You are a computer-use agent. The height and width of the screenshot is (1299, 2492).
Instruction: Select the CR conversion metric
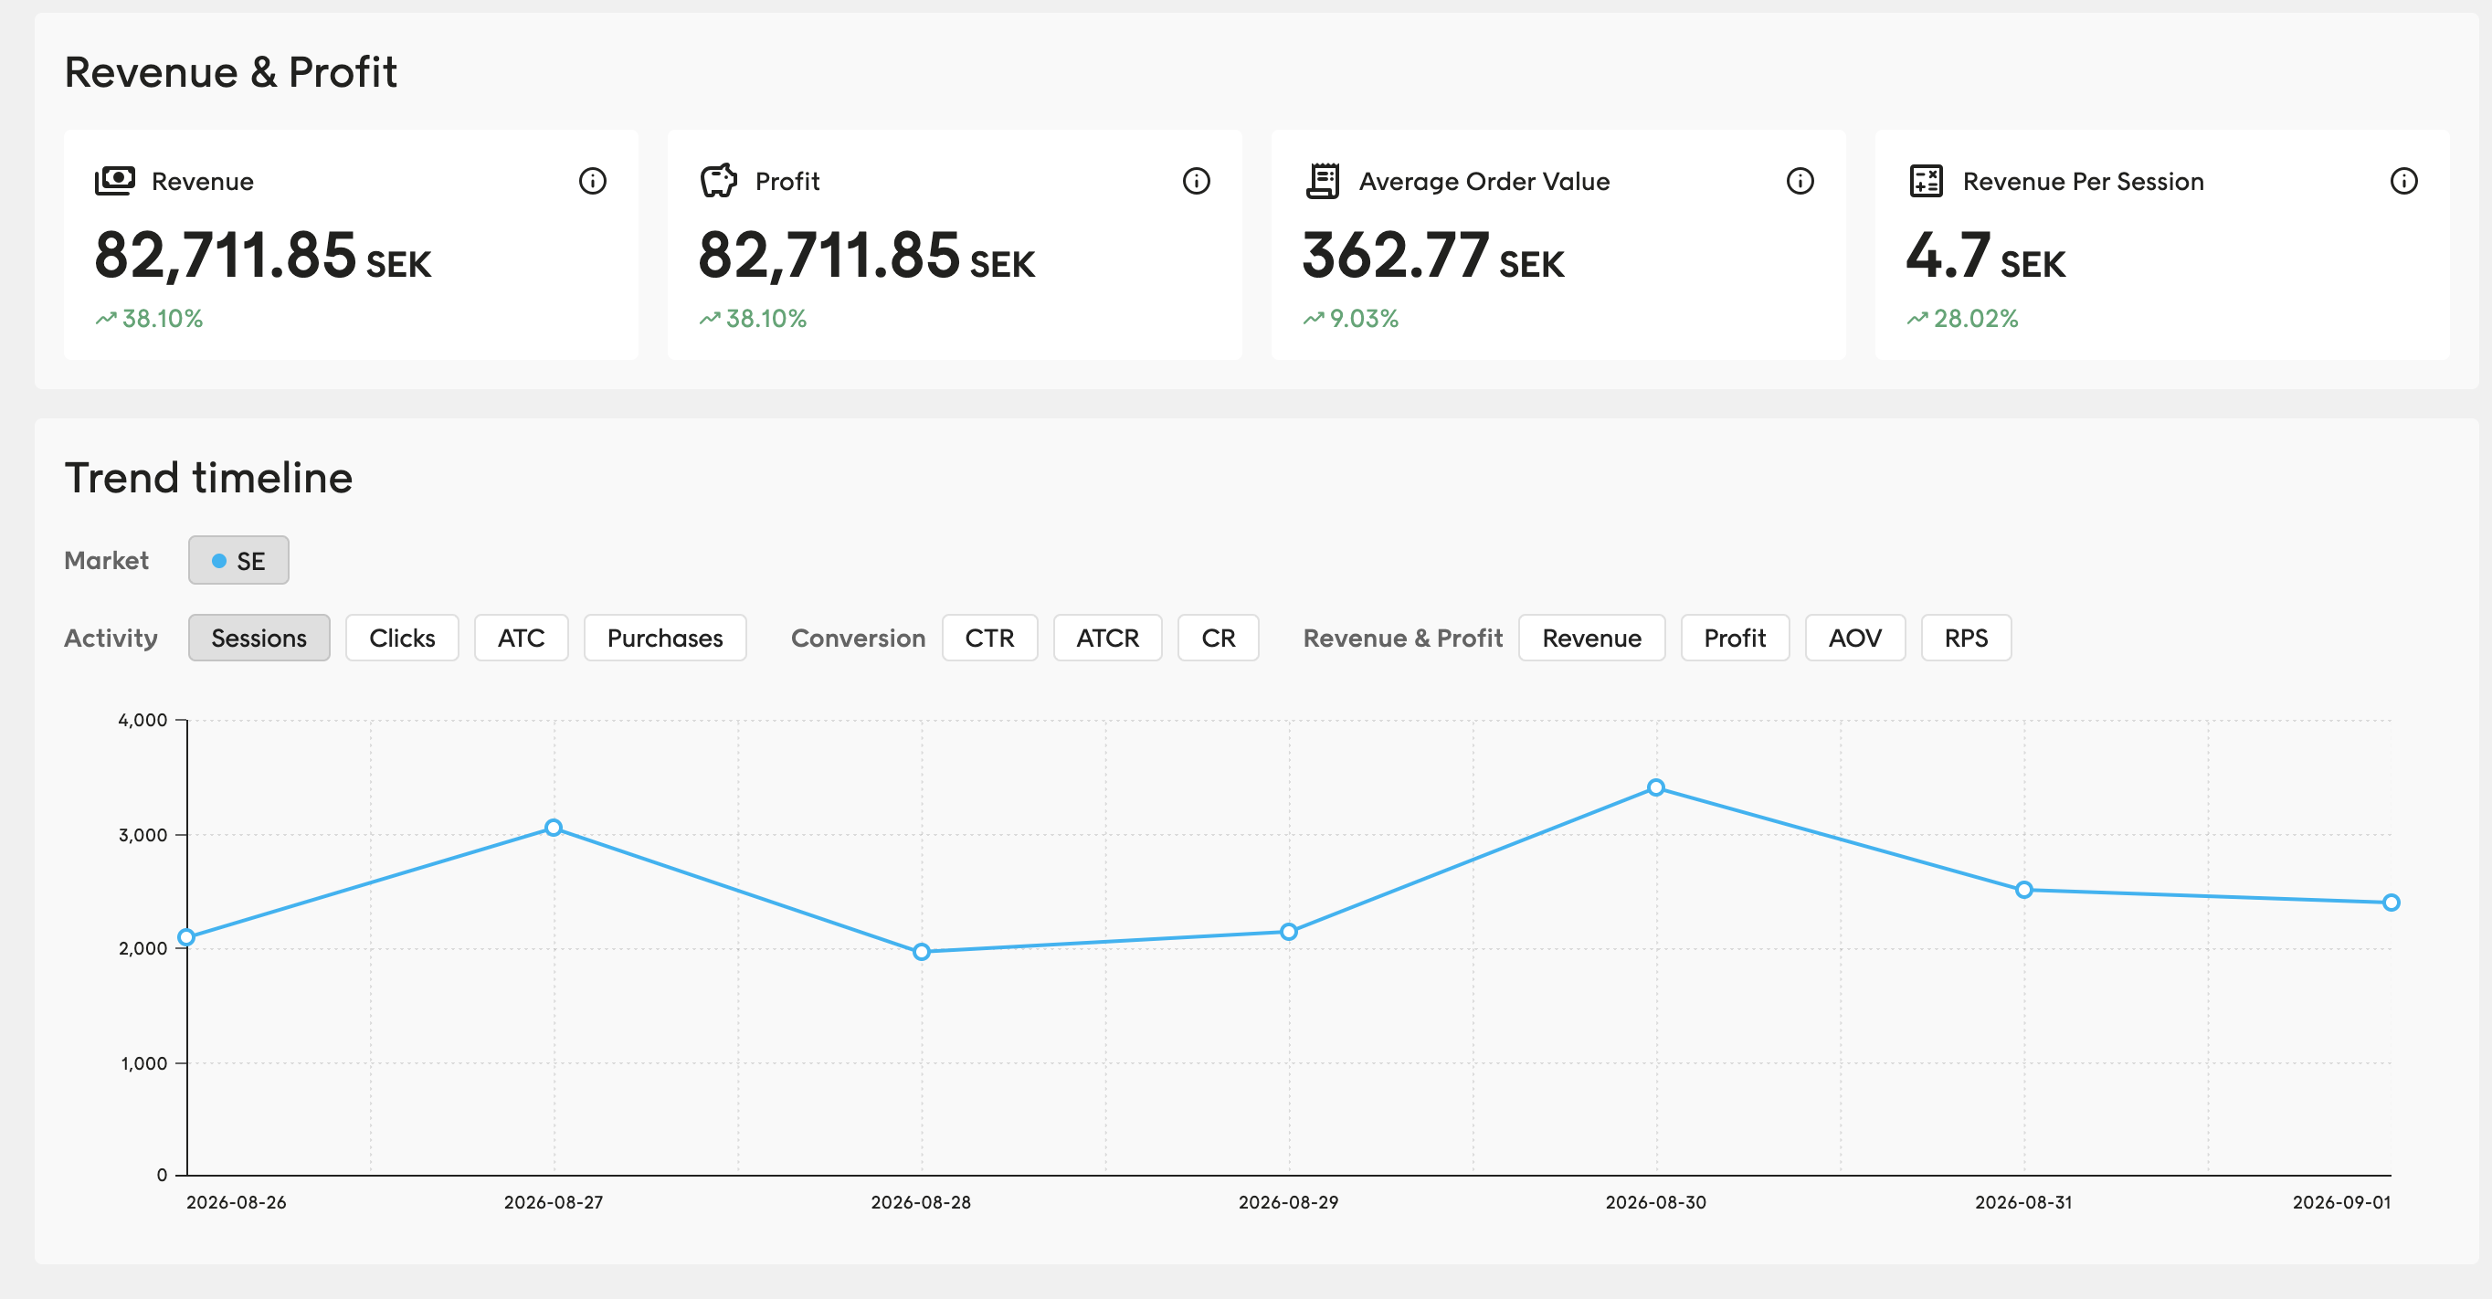[1218, 638]
